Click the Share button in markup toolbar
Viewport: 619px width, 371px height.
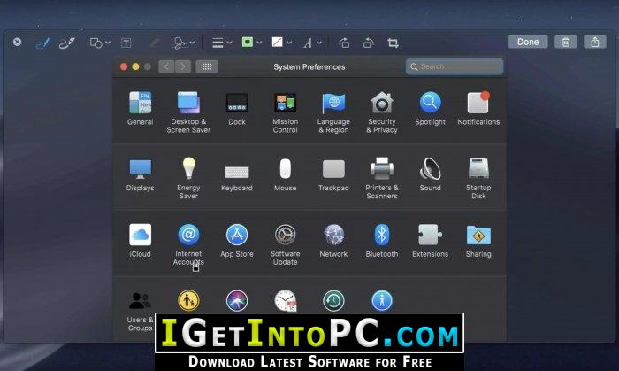(595, 42)
